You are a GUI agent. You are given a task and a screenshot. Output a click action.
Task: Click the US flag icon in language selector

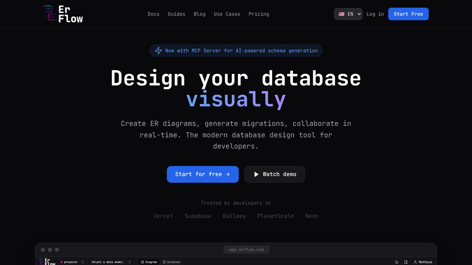click(x=341, y=14)
